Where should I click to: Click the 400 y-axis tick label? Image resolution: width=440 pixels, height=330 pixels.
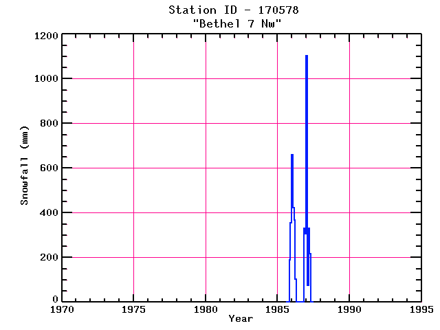click(49, 212)
